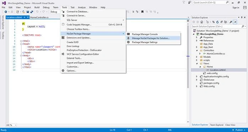Click the feedback icon next to Quick Launch
This screenshot has width=248, height=132.
189,2
